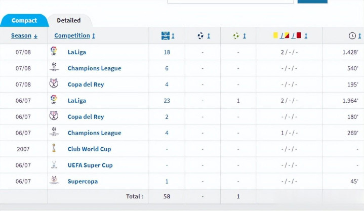364x211 pixels.
Task: Click the Champions League logo for 07/08
Action: (54, 68)
